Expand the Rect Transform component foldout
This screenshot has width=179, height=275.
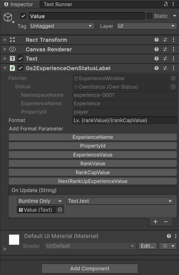pyautogui.click(x=5, y=40)
